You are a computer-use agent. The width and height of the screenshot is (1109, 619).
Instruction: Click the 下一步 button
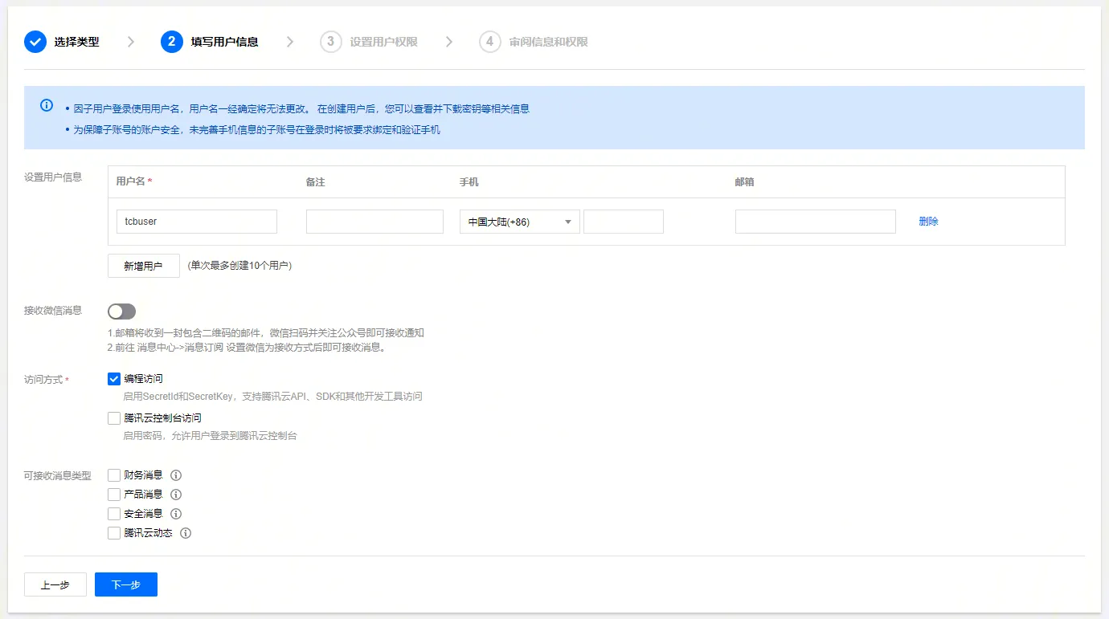(126, 584)
